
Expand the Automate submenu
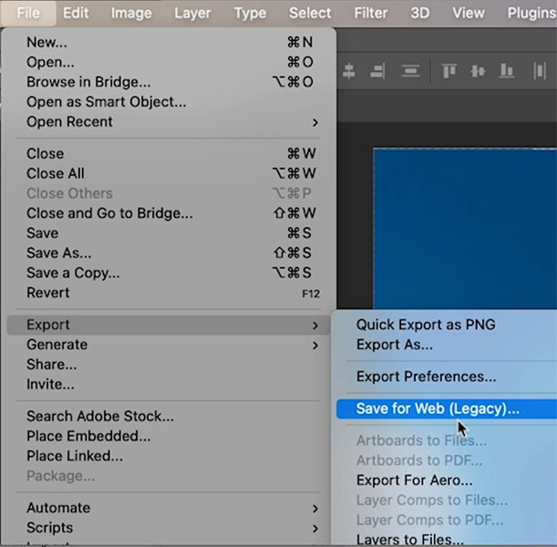[x=169, y=508]
